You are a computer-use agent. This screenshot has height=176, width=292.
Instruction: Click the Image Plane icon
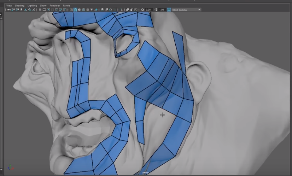(25, 10)
